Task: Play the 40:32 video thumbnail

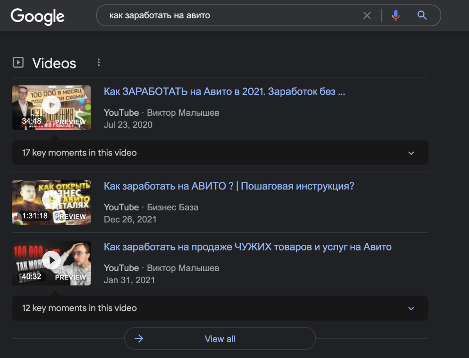Action: point(52,263)
